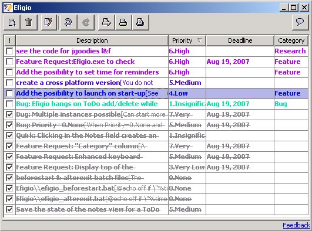Uncheck 'Save the state of the notes view'

(x=9, y=209)
